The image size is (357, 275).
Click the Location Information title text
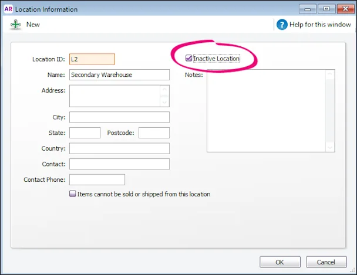tap(46, 9)
